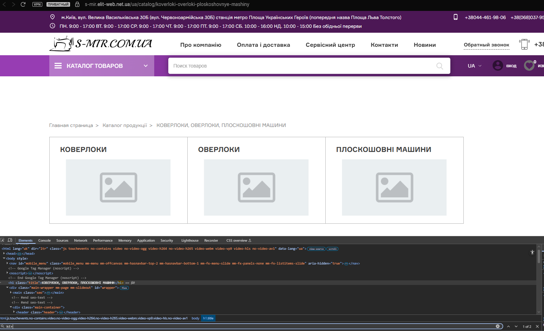Open the Новини section
The width and height of the screenshot is (544, 331).
[425, 45]
